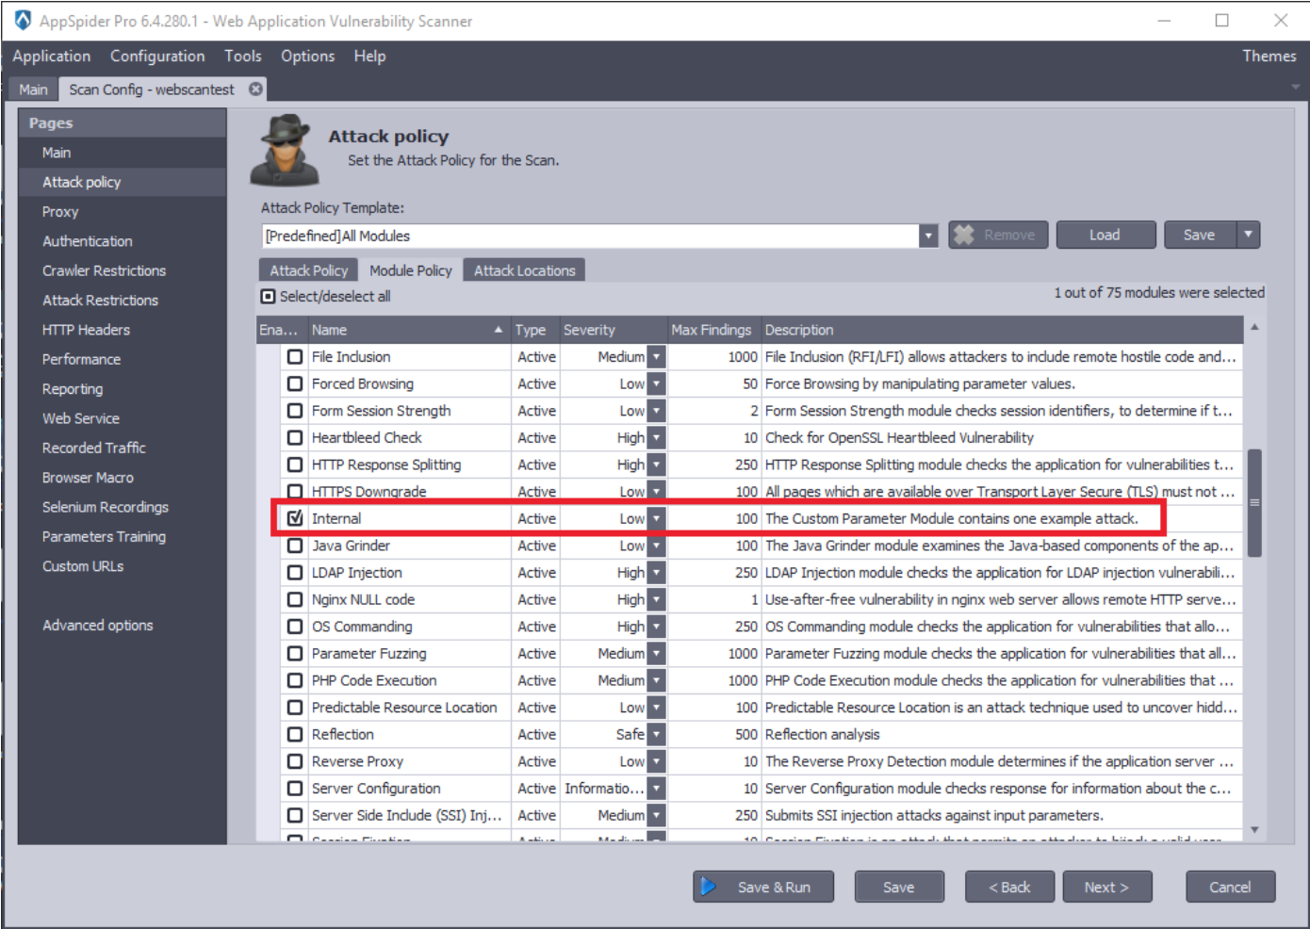Enable the Reflection module checkbox

(295, 735)
